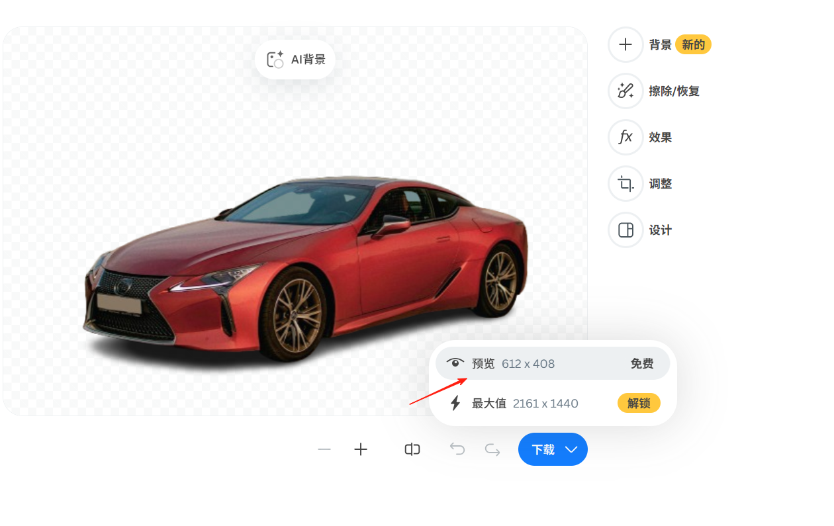Click the lightning icon beside 最大值
The height and width of the screenshot is (526, 834).
[455, 403]
